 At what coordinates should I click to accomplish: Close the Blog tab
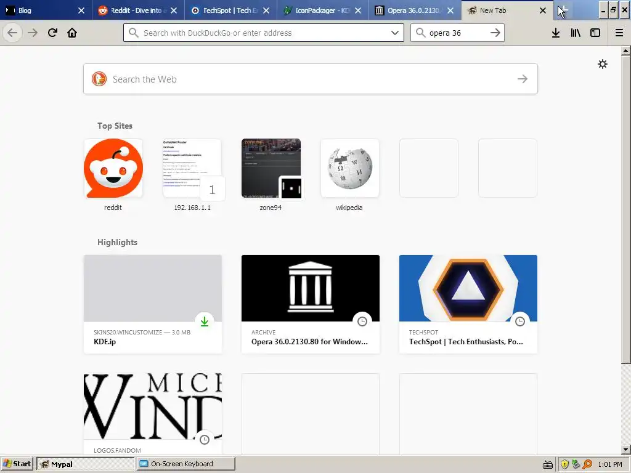click(x=81, y=10)
